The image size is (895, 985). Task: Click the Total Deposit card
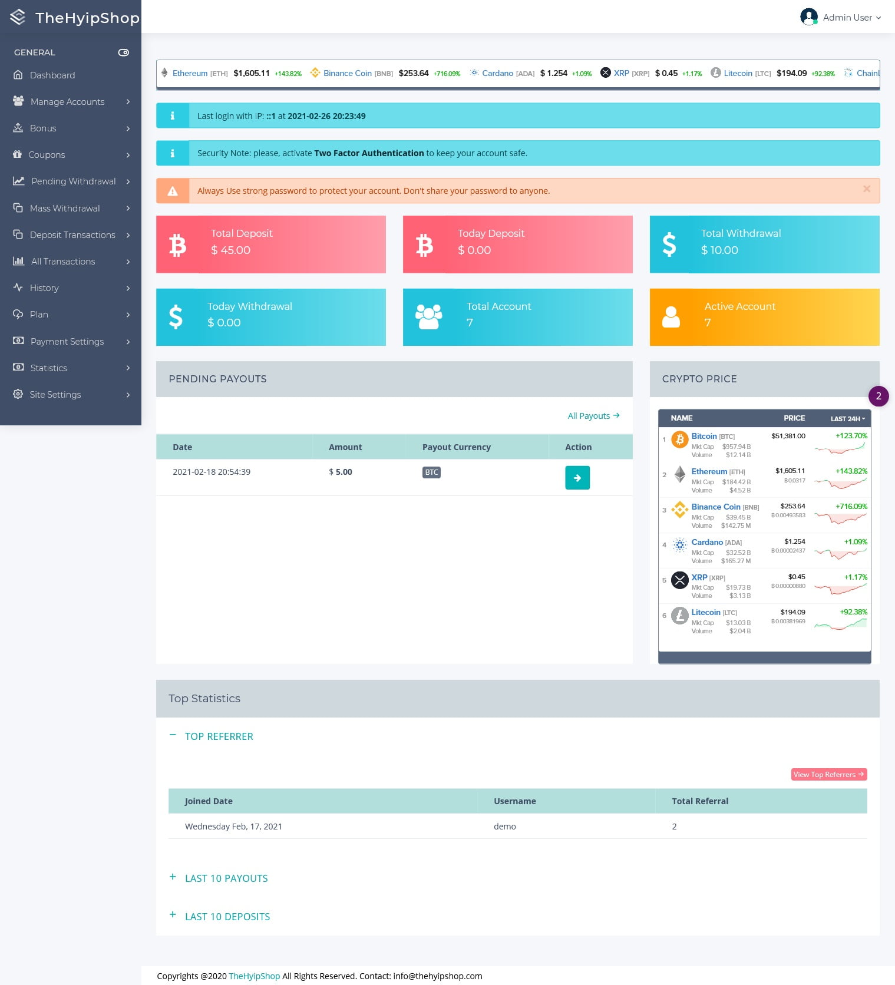(x=271, y=244)
